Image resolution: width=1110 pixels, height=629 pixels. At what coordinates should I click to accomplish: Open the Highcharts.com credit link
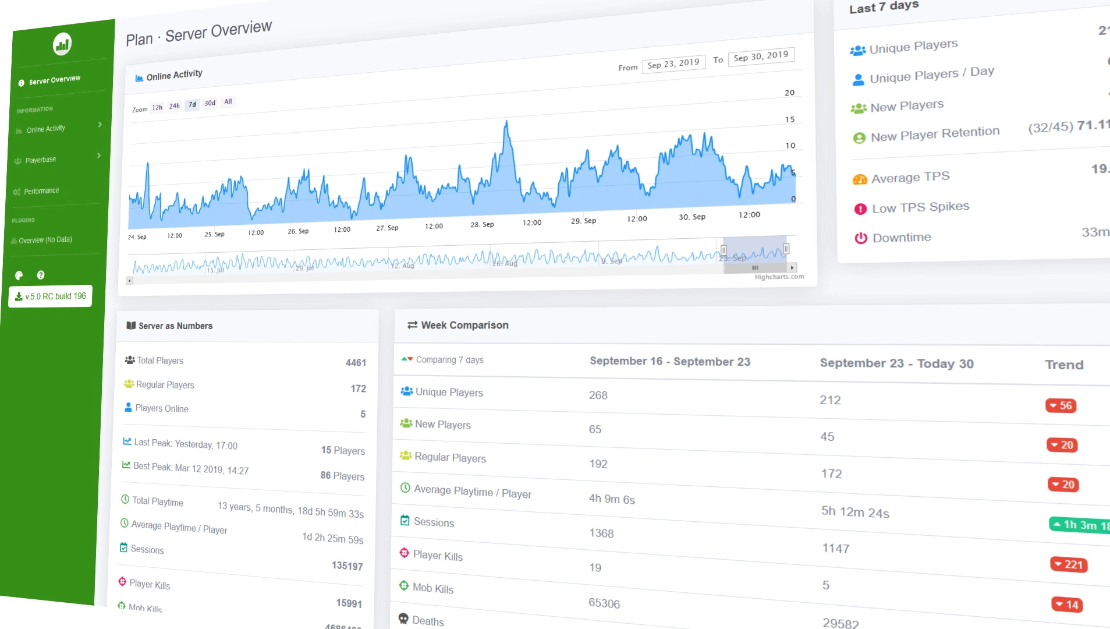779,277
